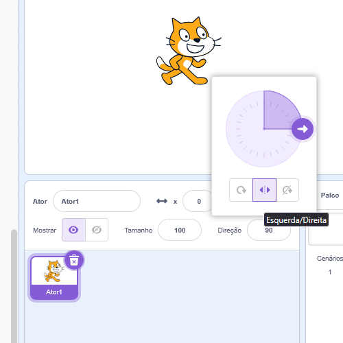This screenshot has height=343, width=343.
Task: Click the Tamanho label
Action: 139,230
